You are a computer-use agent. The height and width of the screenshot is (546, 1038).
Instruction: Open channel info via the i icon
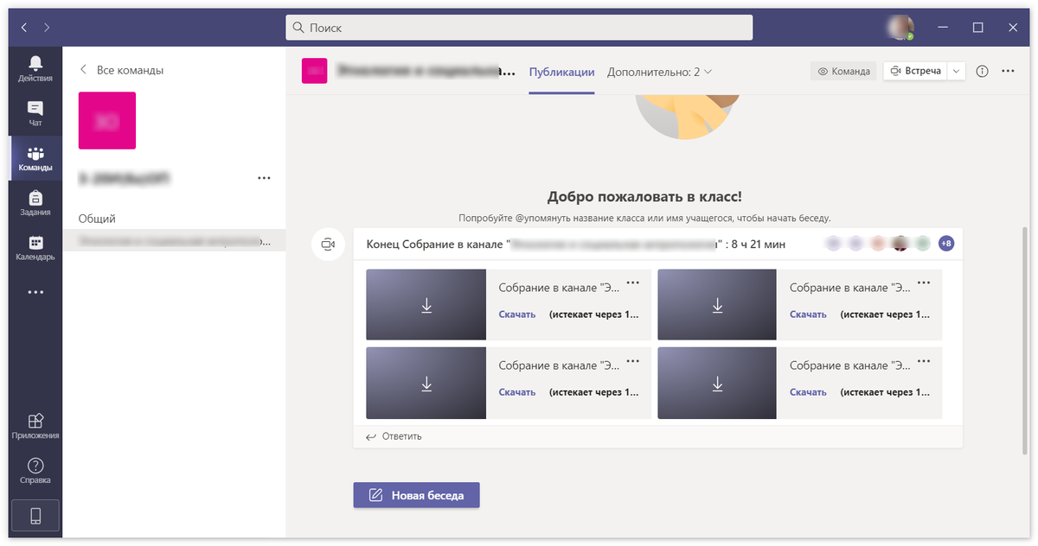click(982, 71)
